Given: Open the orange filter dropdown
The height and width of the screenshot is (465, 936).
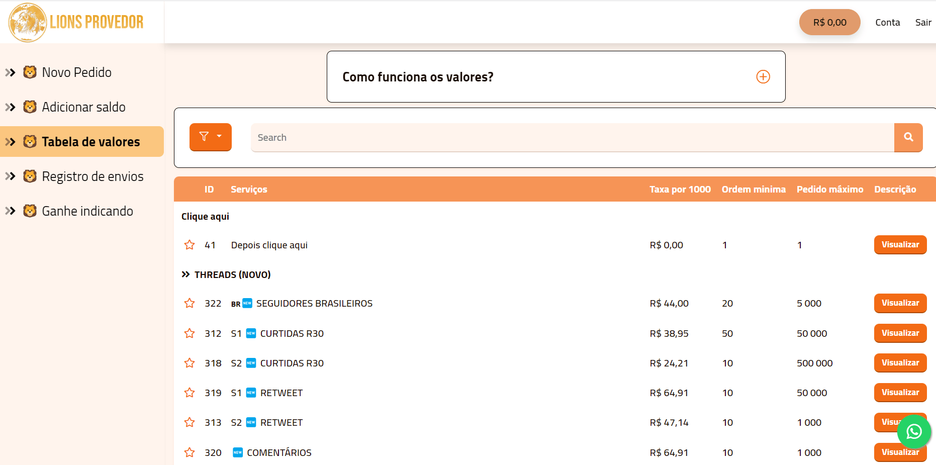Looking at the screenshot, I should [x=210, y=137].
